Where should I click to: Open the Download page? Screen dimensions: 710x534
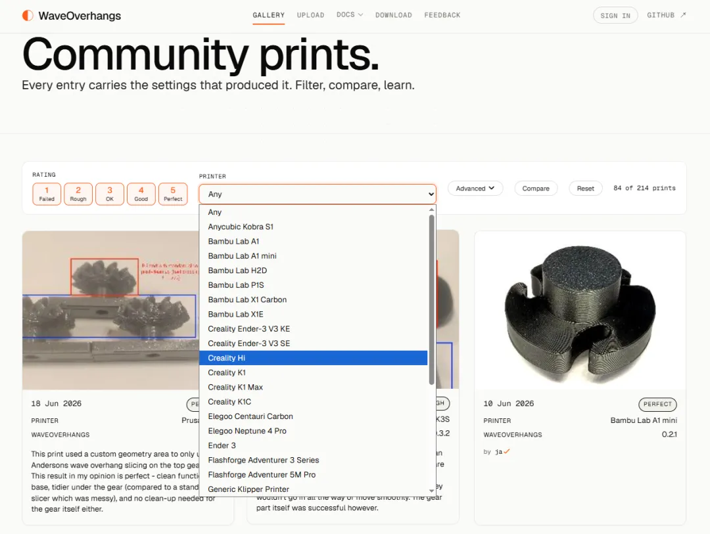tap(394, 15)
